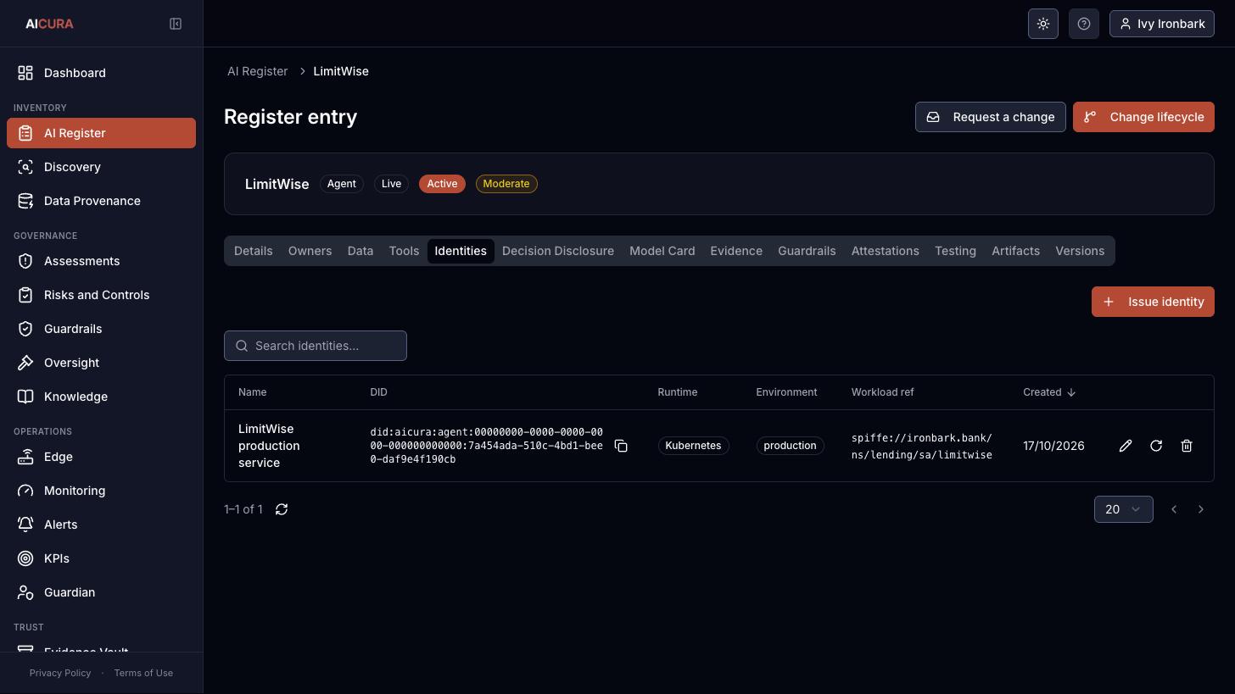Open Data Provenance in sidebar

click(101, 201)
